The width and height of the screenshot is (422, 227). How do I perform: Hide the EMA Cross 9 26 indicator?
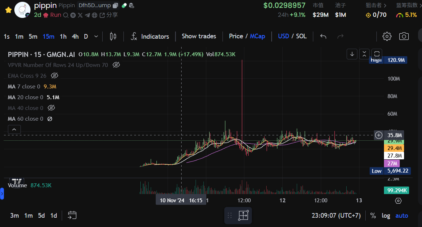point(55,76)
